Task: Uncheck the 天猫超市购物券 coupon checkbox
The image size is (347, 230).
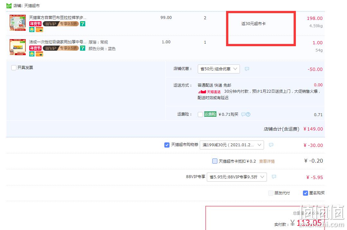Action: (167, 145)
